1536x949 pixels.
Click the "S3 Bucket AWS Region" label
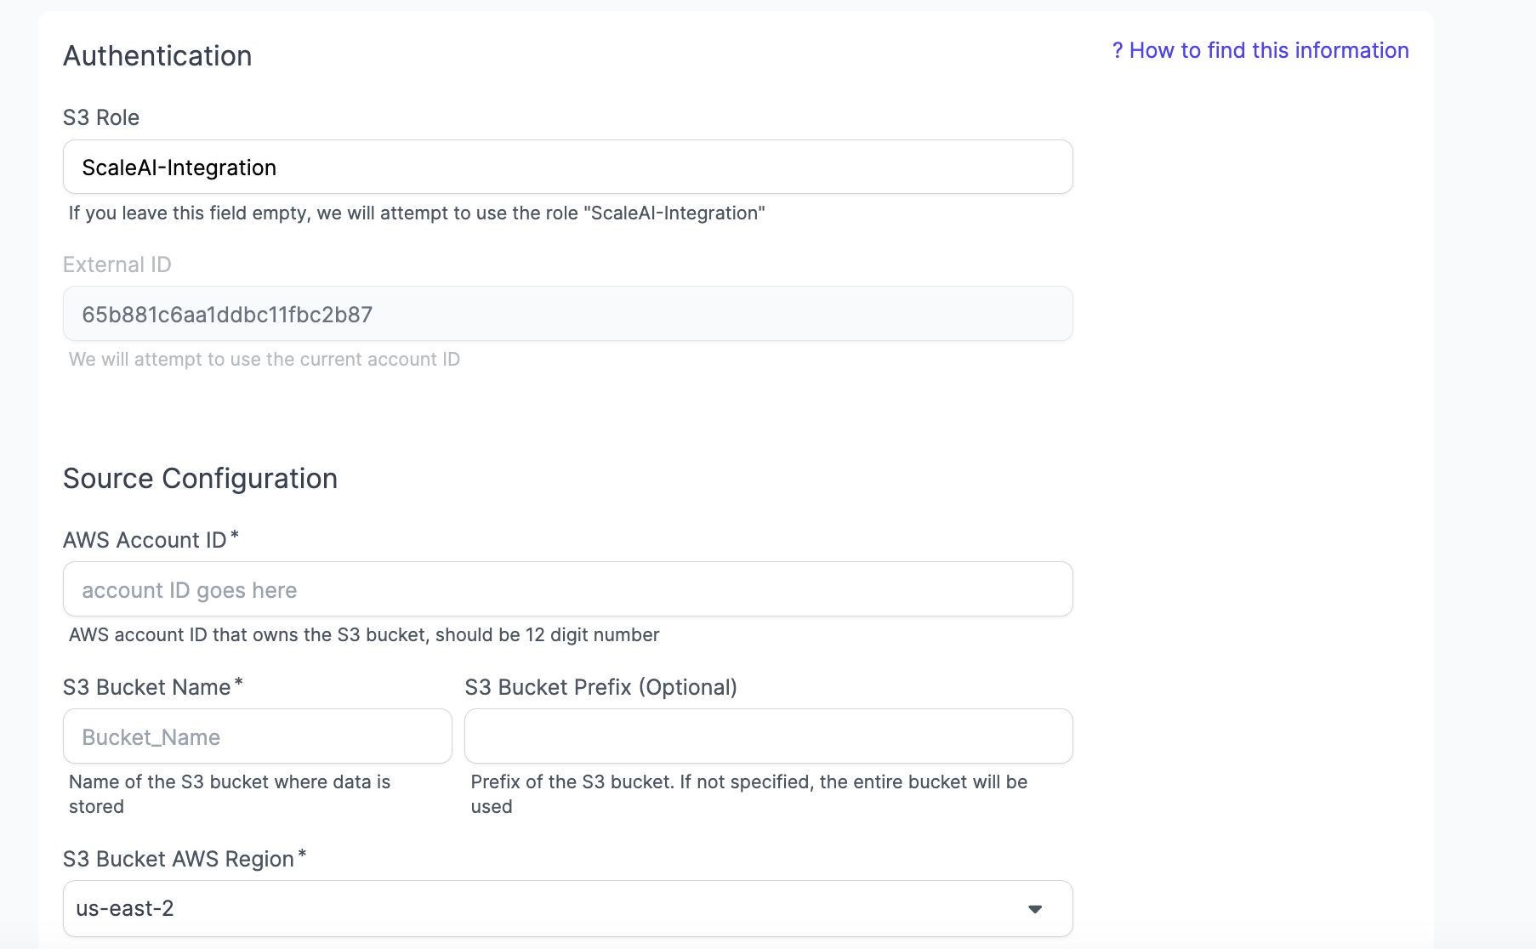178,859
